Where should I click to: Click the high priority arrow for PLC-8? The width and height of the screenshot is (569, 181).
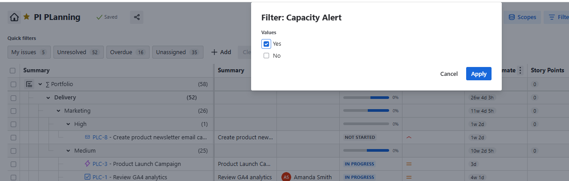click(x=409, y=137)
